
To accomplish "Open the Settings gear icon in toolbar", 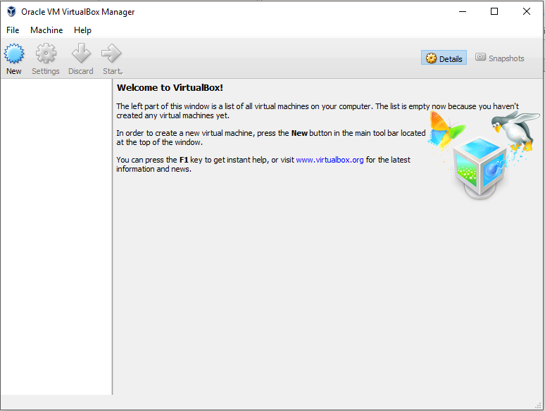I will click(x=46, y=53).
